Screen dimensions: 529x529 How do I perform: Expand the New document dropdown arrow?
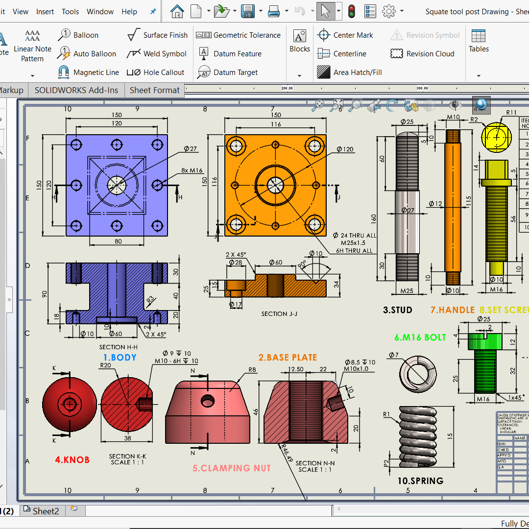[209, 11]
